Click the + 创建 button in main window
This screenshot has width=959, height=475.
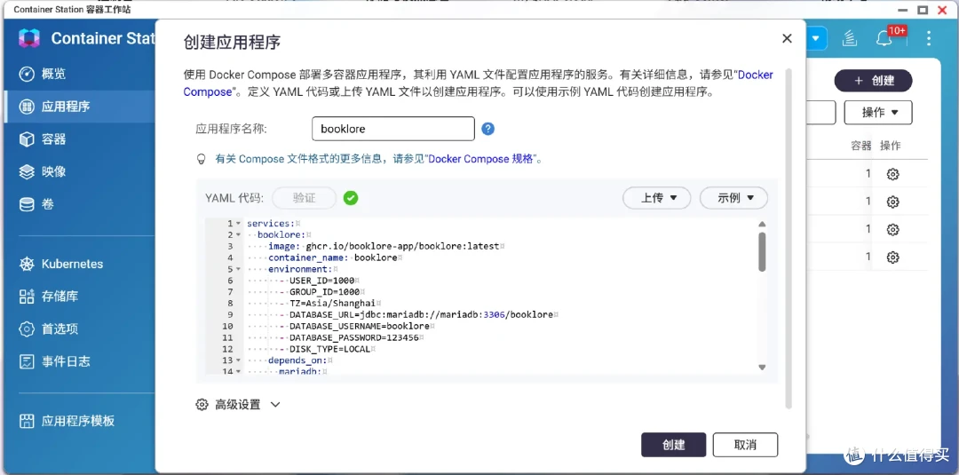874,81
